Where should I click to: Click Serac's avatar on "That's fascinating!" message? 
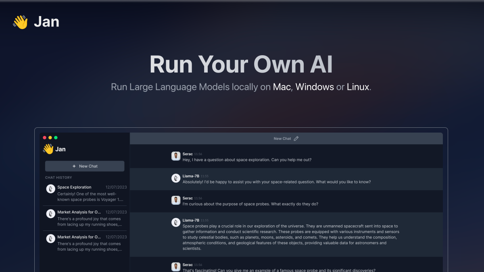(x=176, y=267)
